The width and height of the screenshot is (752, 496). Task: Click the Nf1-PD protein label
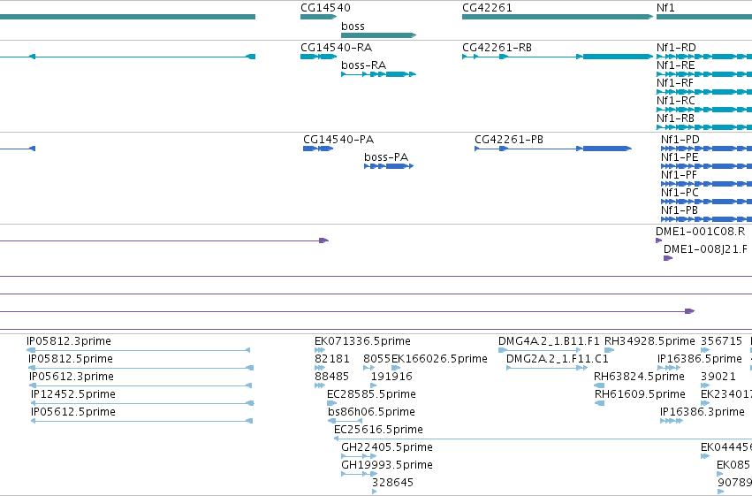point(680,140)
